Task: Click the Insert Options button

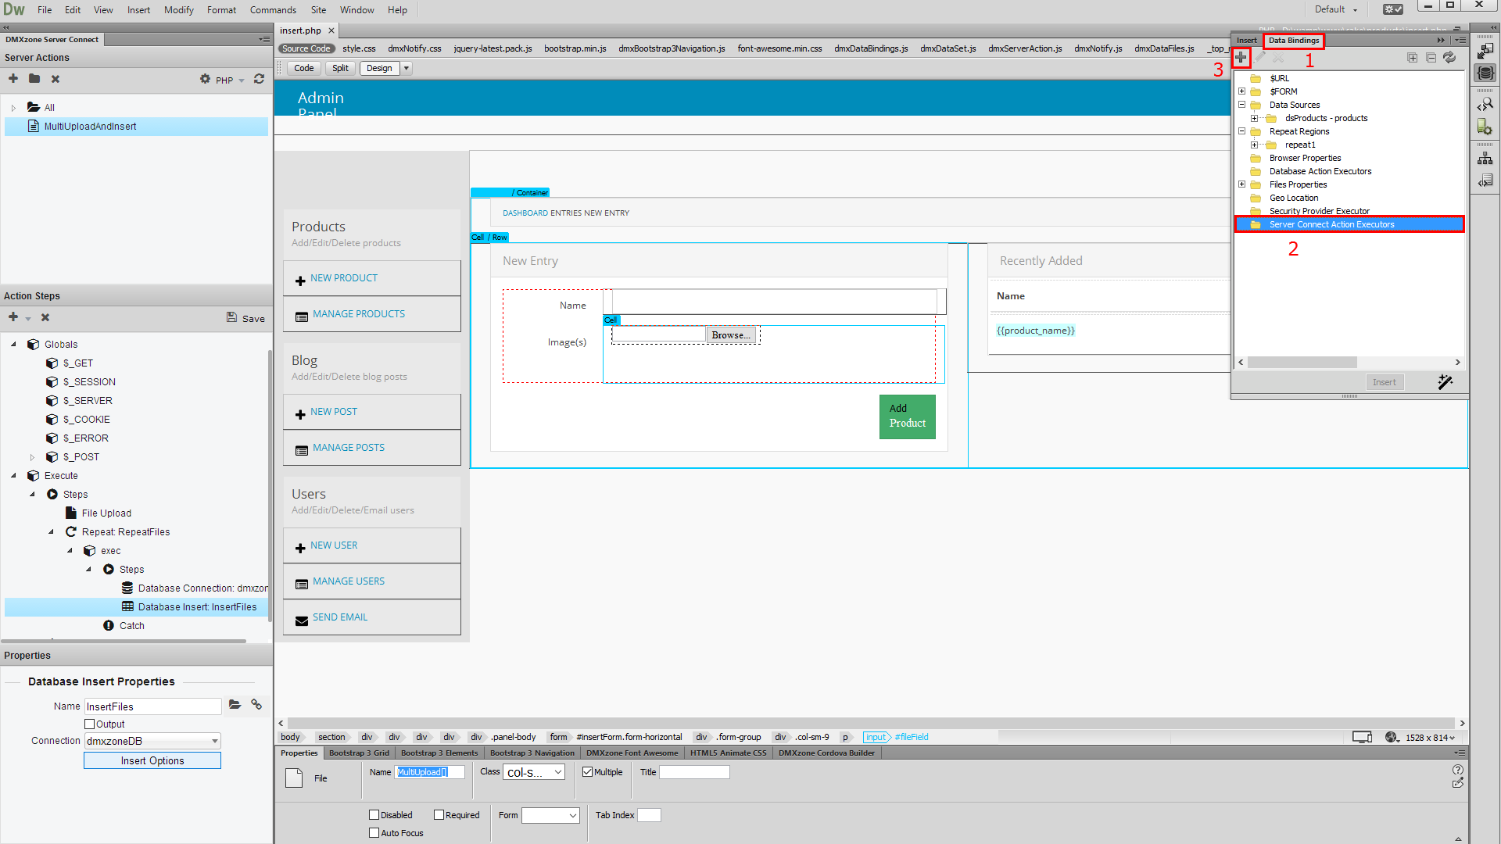Action: pos(152,760)
